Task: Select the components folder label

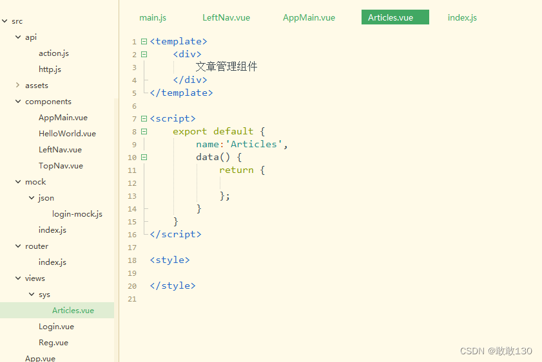Action: [48, 102]
